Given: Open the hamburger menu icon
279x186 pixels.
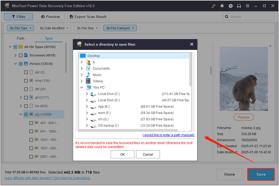Looking at the screenshot, I should (247, 6).
